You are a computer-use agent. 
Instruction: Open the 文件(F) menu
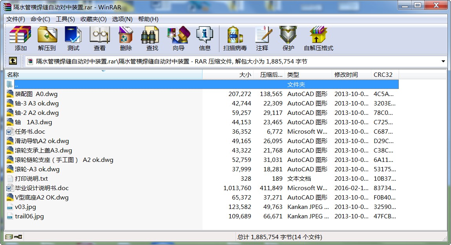pos(16,19)
